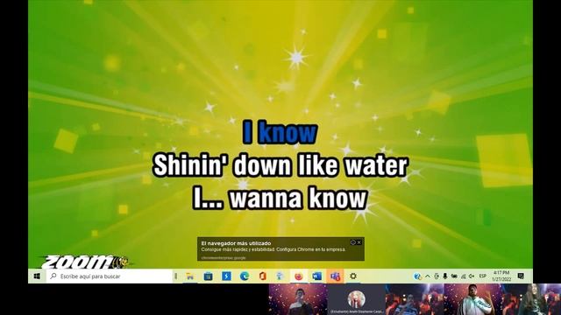
Task: Open the Windows Start menu
Action: [x=37, y=276]
